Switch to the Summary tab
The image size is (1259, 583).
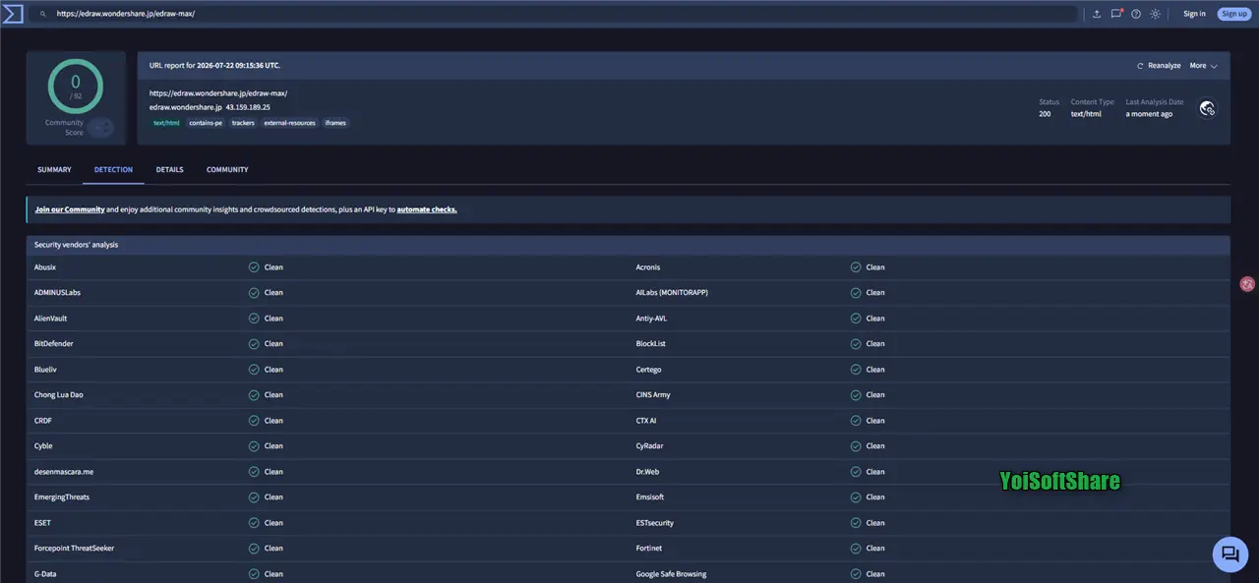pos(54,170)
